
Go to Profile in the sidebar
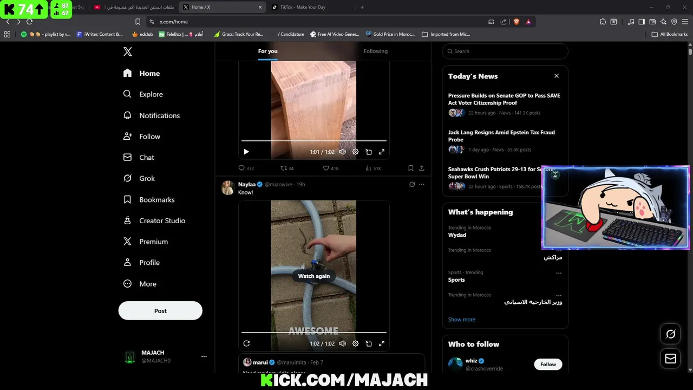pos(141,263)
